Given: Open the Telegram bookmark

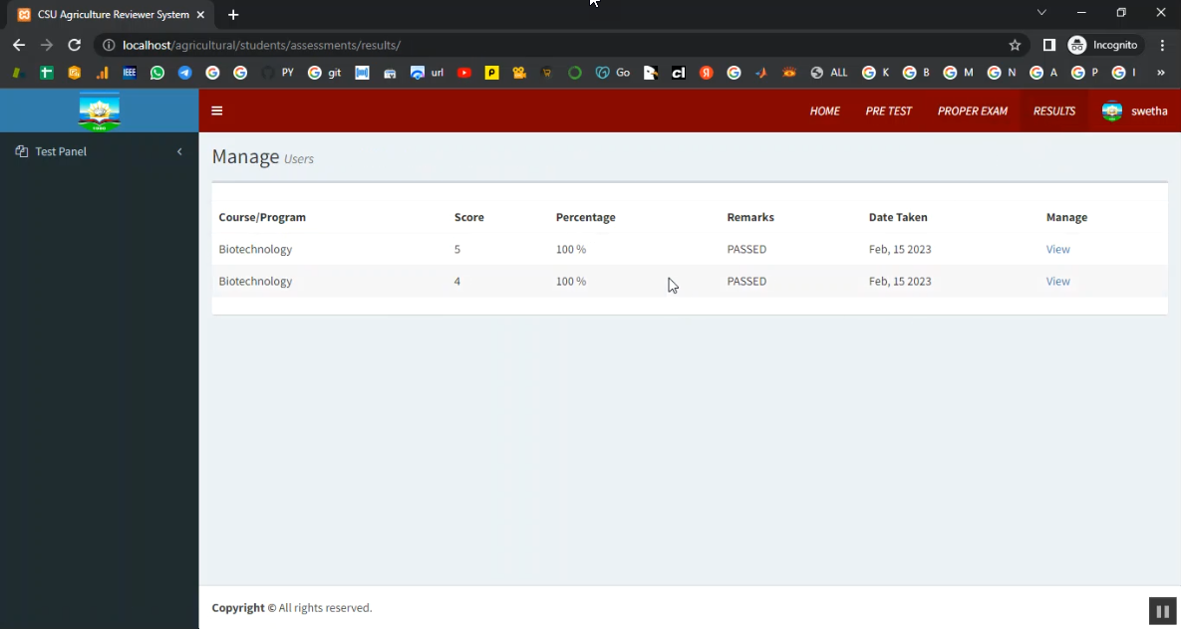Looking at the screenshot, I should pos(184,73).
